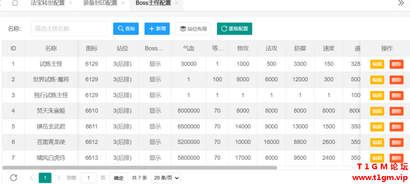Click the page number jump input

tap(88, 178)
